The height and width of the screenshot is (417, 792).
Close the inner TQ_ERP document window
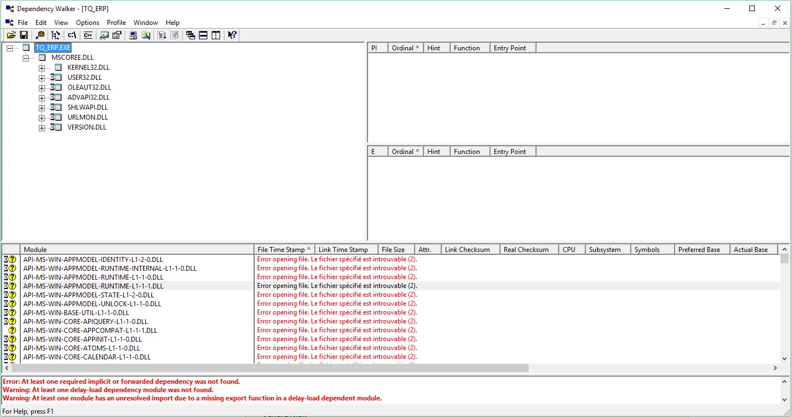tap(784, 23)
